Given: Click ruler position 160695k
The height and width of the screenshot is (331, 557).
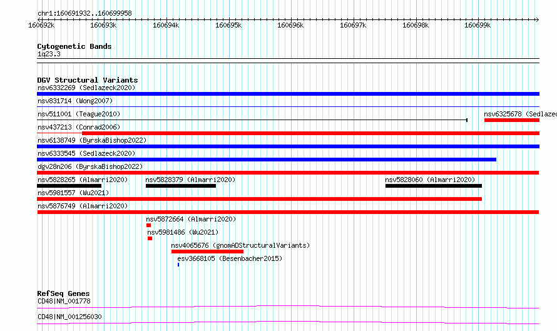Looking at the screenshot, I should (228, 25).
